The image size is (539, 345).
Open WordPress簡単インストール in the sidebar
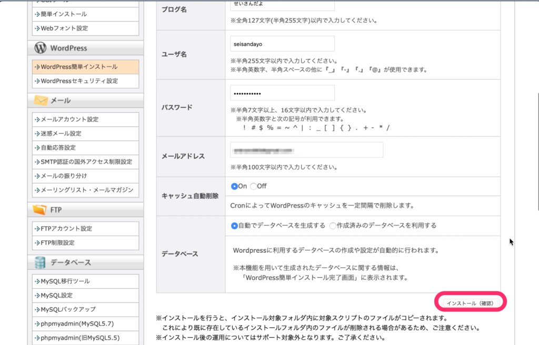click(x=79, y=67)
